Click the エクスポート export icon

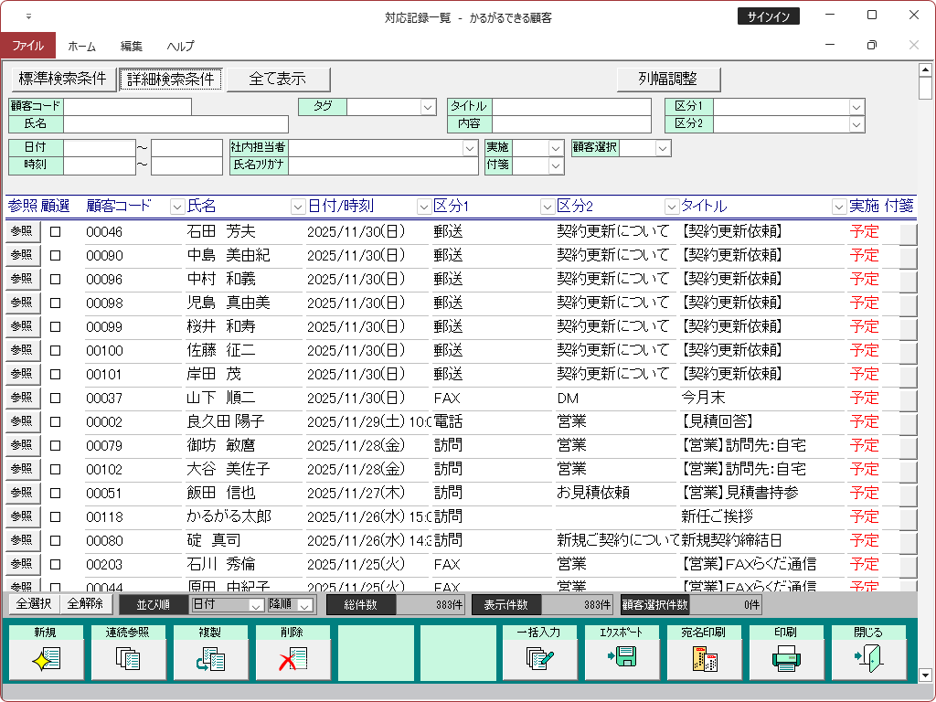[x=622, y=658]
